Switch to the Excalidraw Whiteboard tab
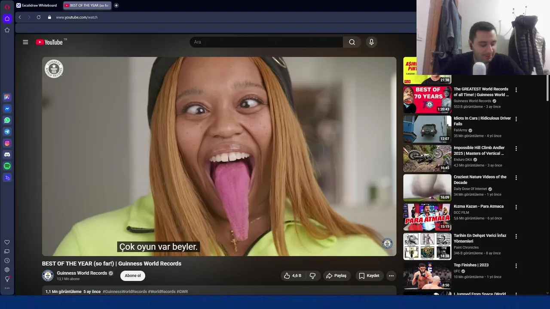 coord(37,6)
